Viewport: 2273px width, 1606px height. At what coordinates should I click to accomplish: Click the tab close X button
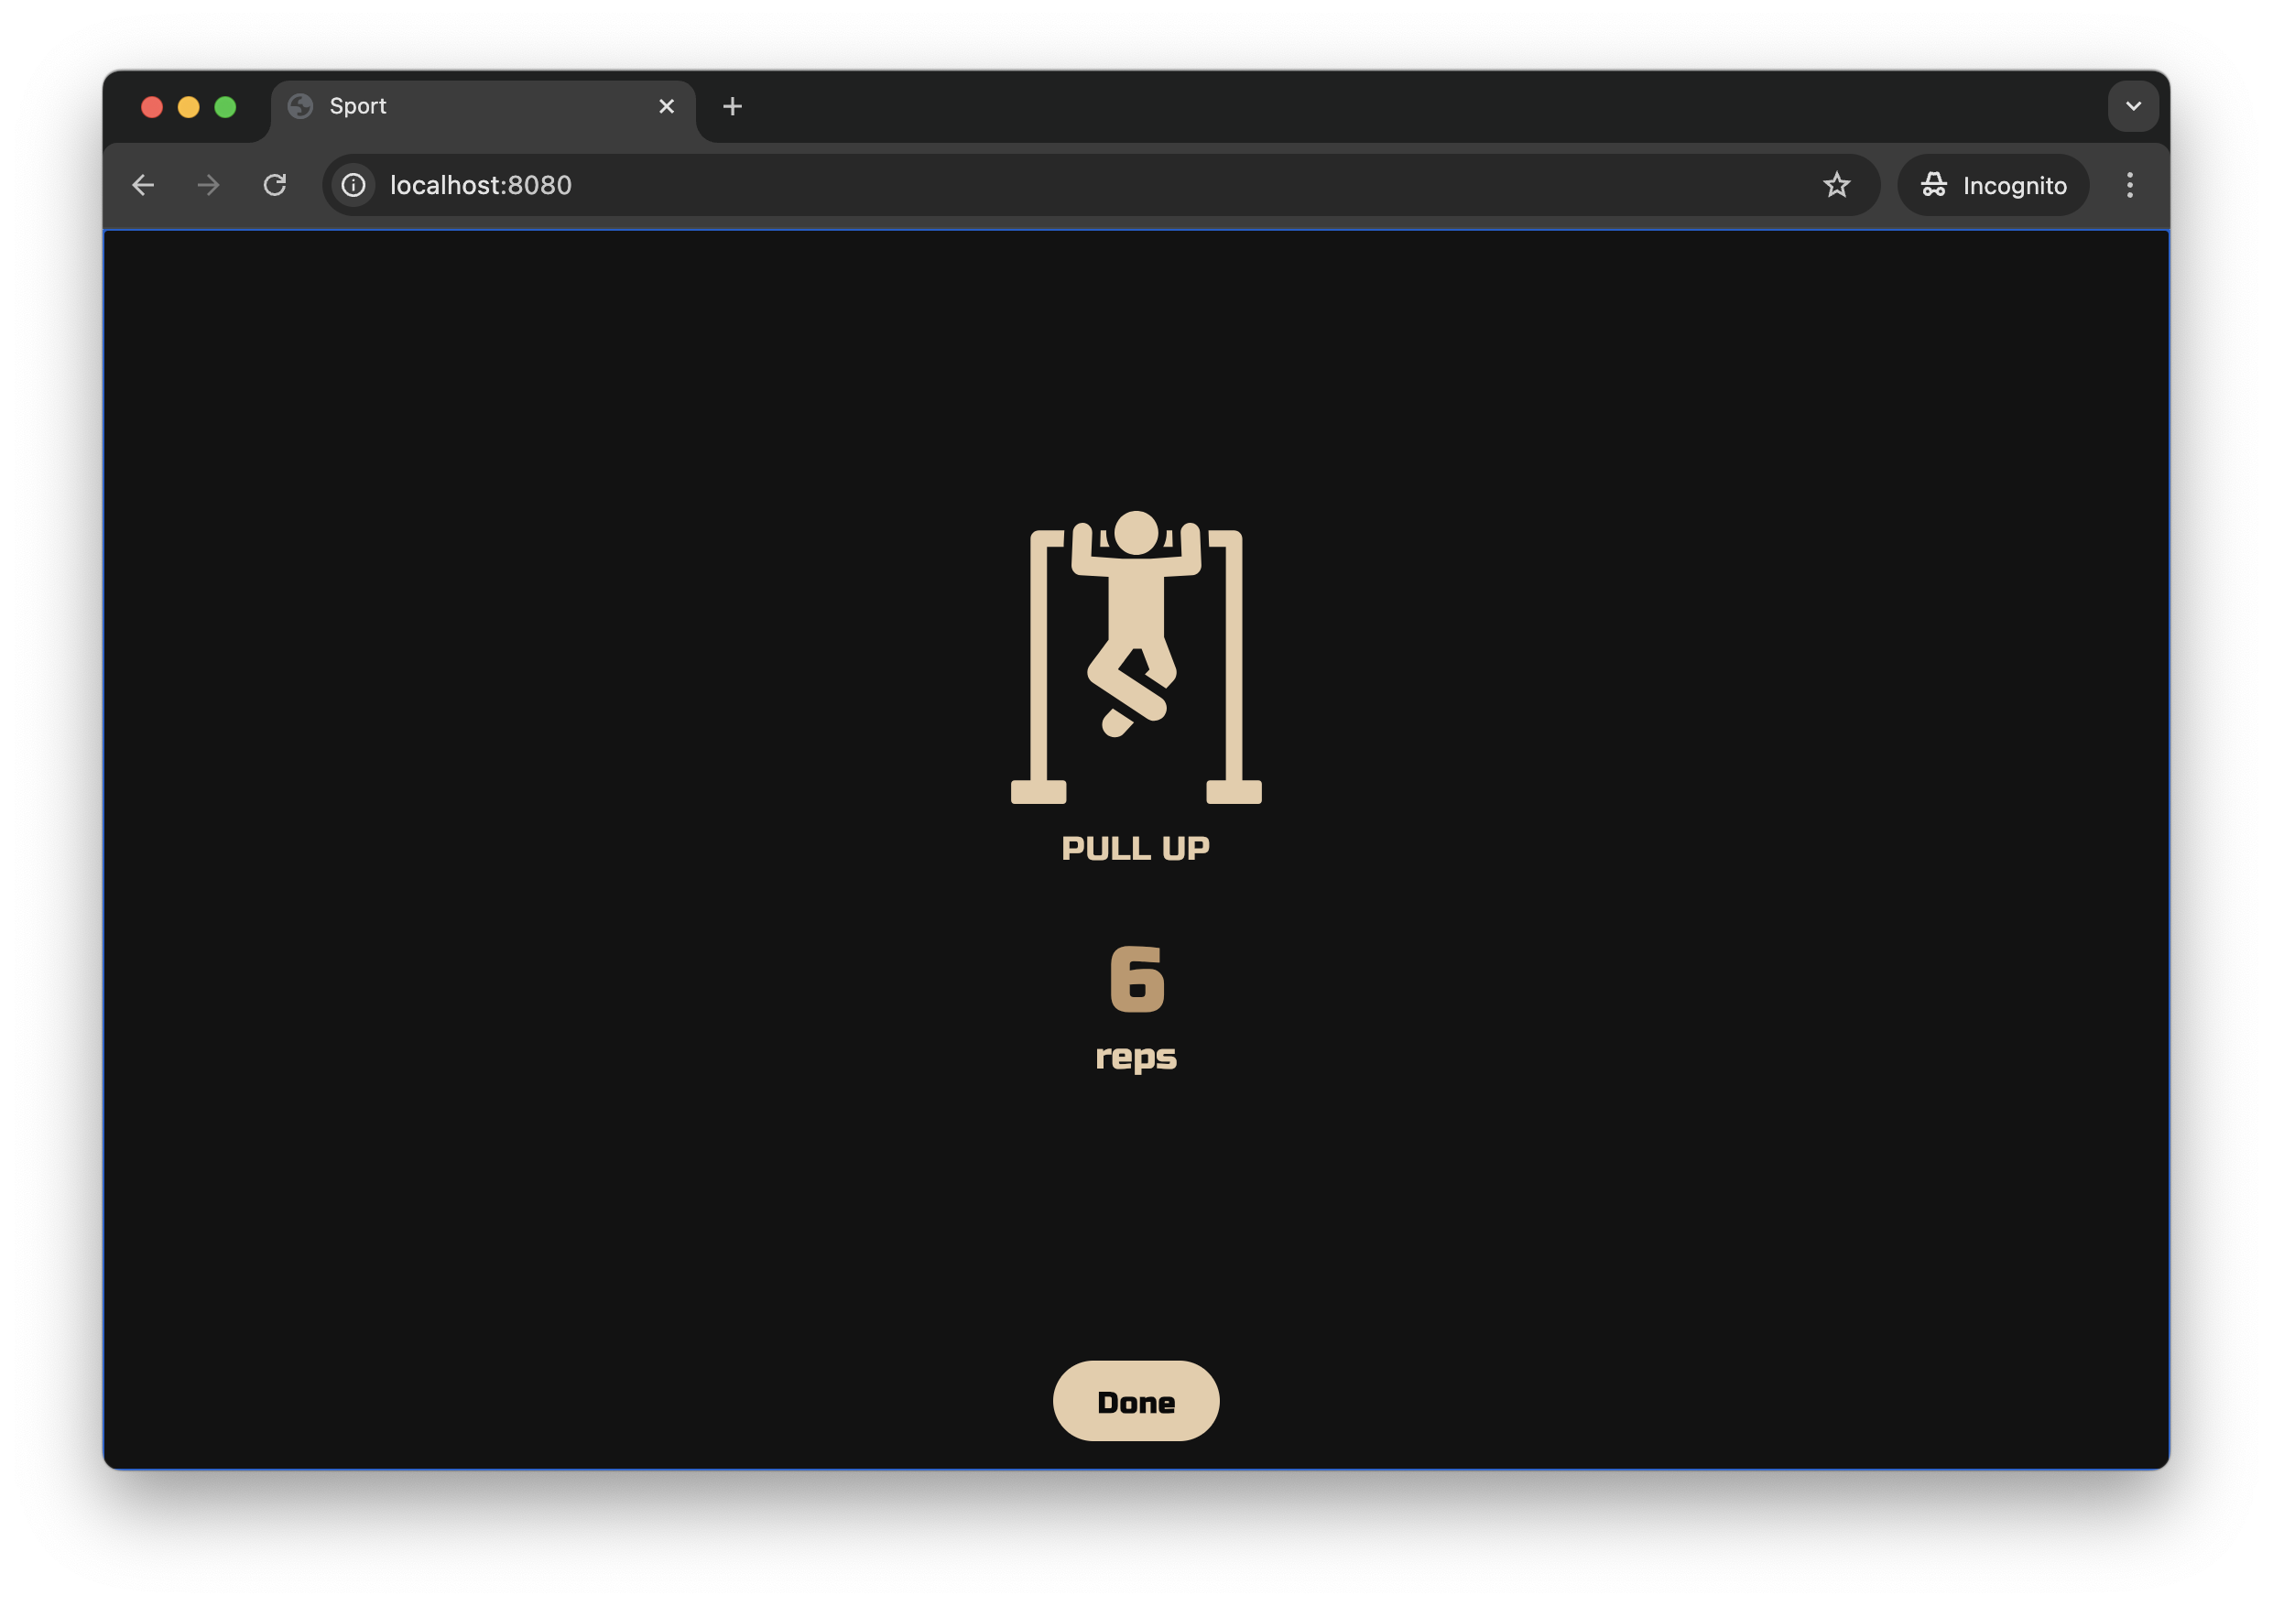(x=666, y=106)
